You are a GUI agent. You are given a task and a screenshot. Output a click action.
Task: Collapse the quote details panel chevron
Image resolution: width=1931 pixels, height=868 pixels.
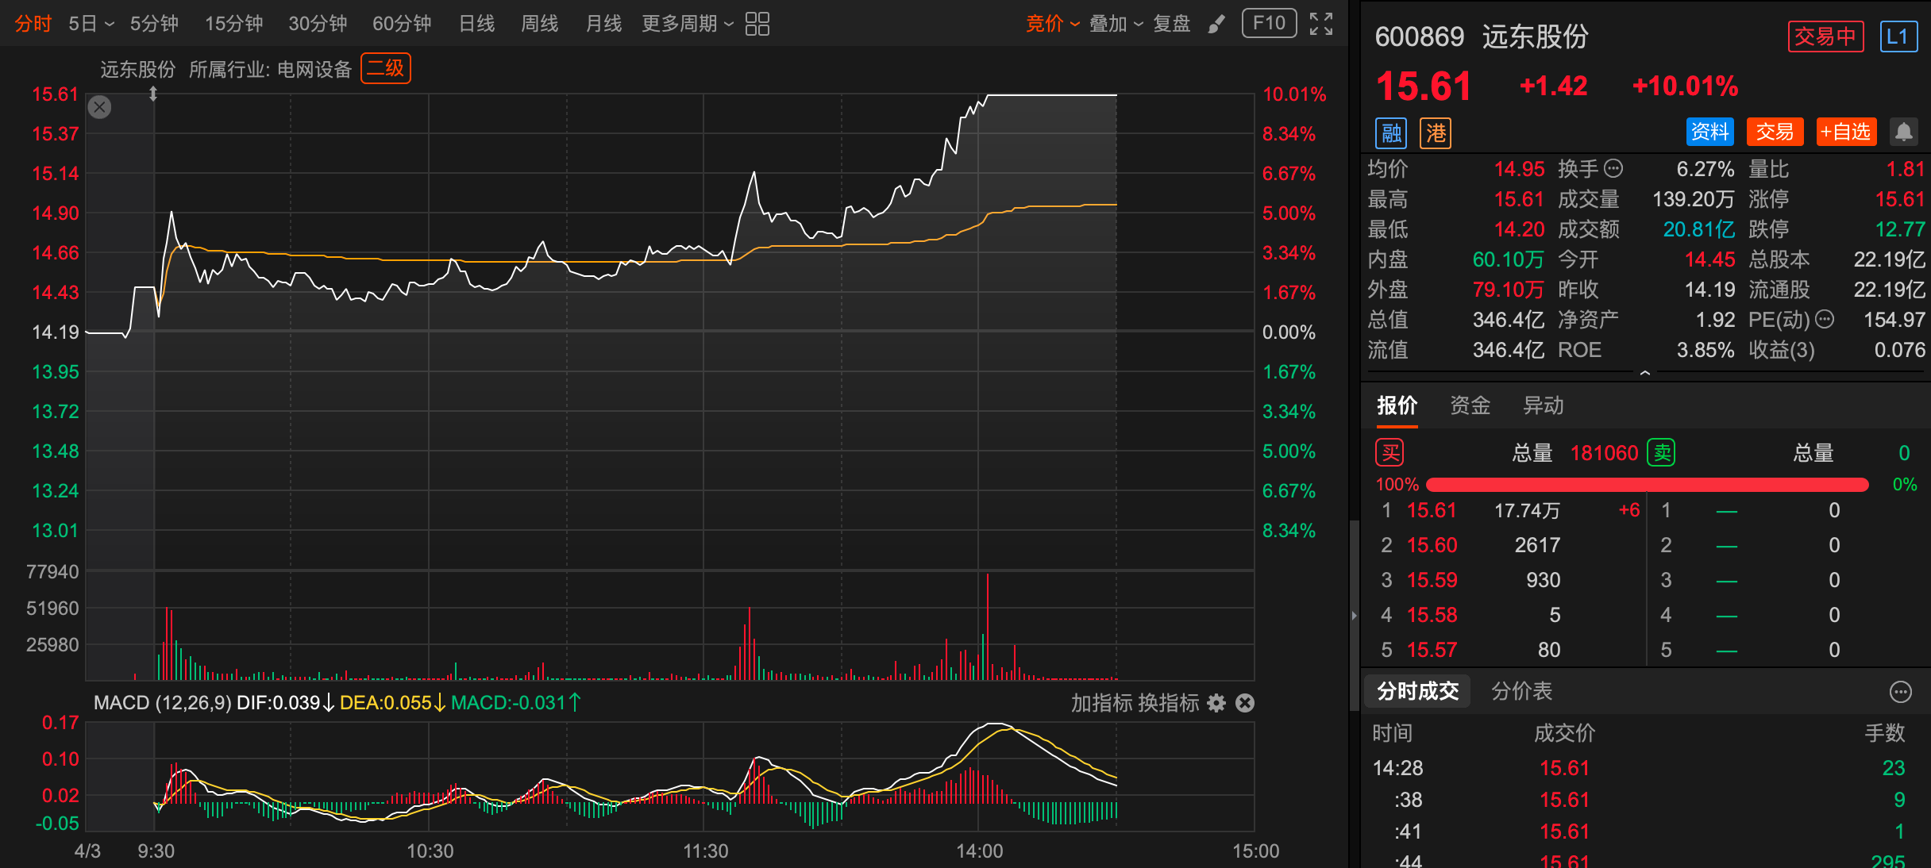(1644, 372)
